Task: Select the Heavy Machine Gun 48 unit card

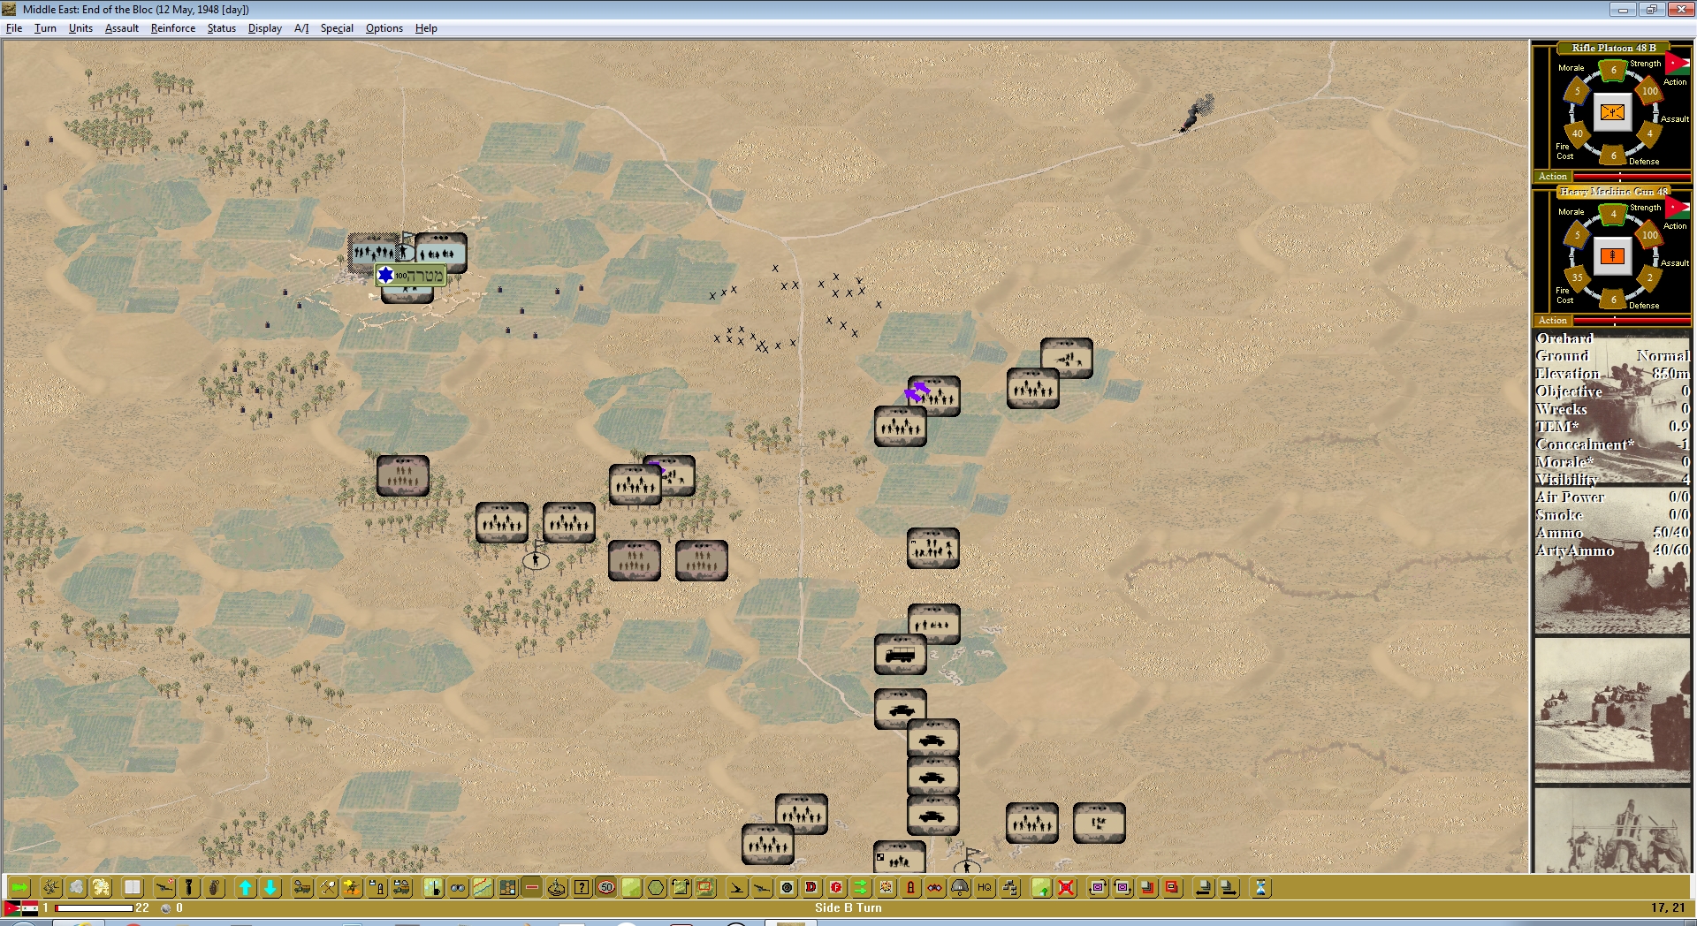Action: (1612, 256)
